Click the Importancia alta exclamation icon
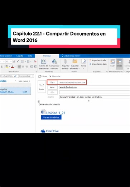The width and height of the screenshot is (130, 187). pos(90,60)
